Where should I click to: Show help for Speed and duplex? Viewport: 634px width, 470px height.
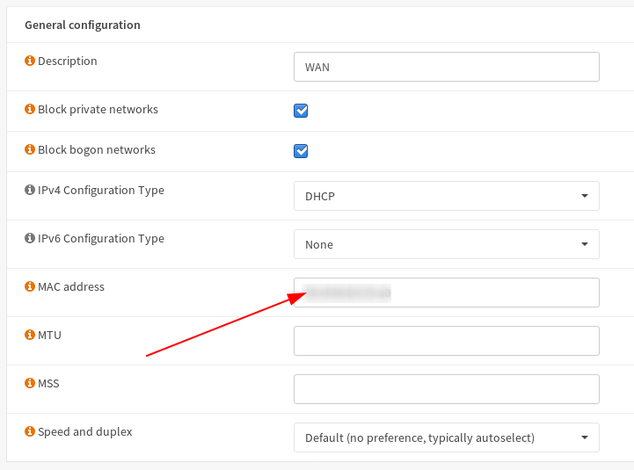pos(30,432)
